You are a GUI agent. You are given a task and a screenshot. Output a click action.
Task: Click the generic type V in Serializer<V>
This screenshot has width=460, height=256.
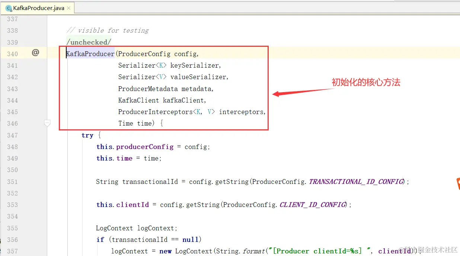tap(161, 77)
